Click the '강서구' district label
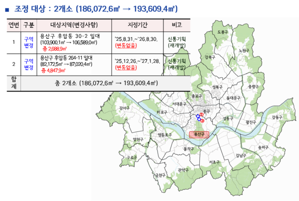This screenshot has width=299, height=201. [124, 108]
